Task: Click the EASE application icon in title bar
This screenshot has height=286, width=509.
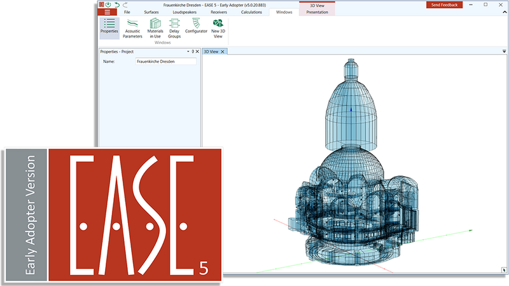Action: [102, 4]
